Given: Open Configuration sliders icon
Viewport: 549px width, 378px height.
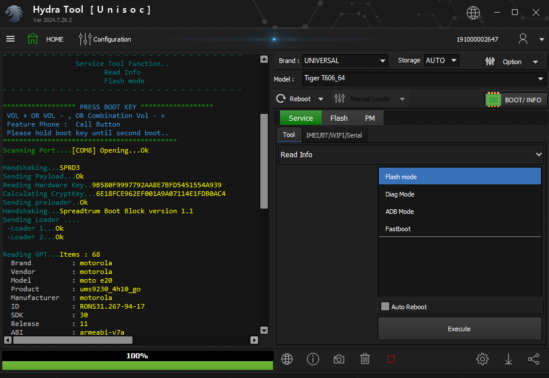Looking at the screenshot, I should tap(85, 39).
